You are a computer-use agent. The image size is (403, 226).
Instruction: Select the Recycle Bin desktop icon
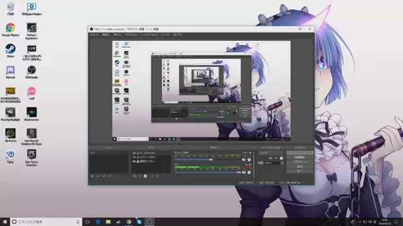[x=10, y=9]
